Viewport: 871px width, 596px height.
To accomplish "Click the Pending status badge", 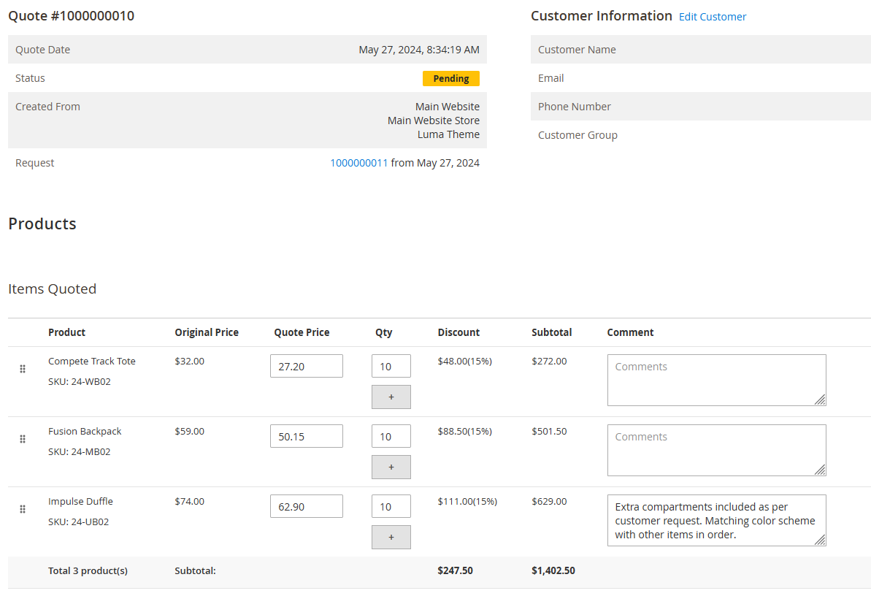I will 450,78.
